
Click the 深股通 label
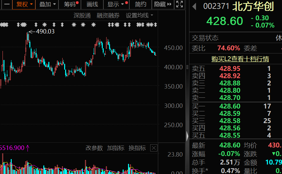82,16
